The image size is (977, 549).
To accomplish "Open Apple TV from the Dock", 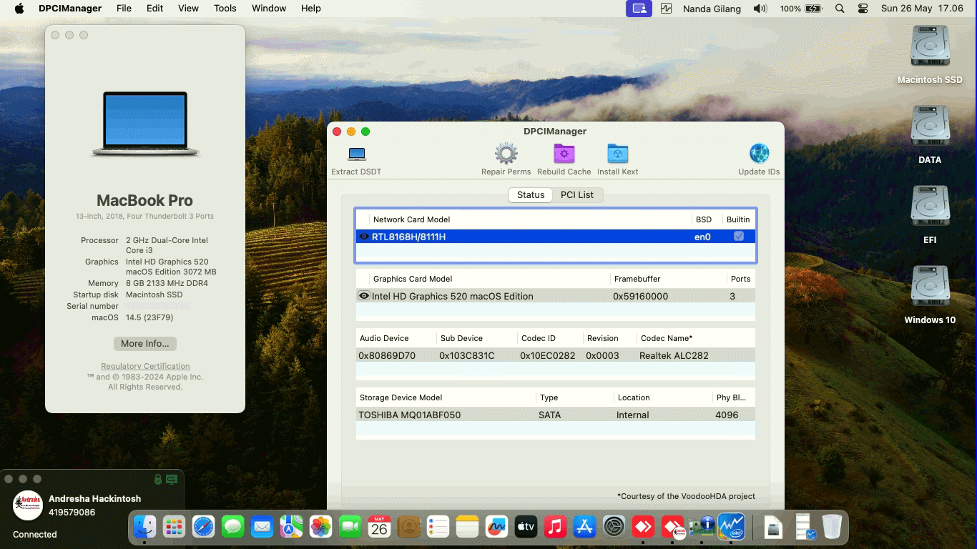I will pos(526,528).
